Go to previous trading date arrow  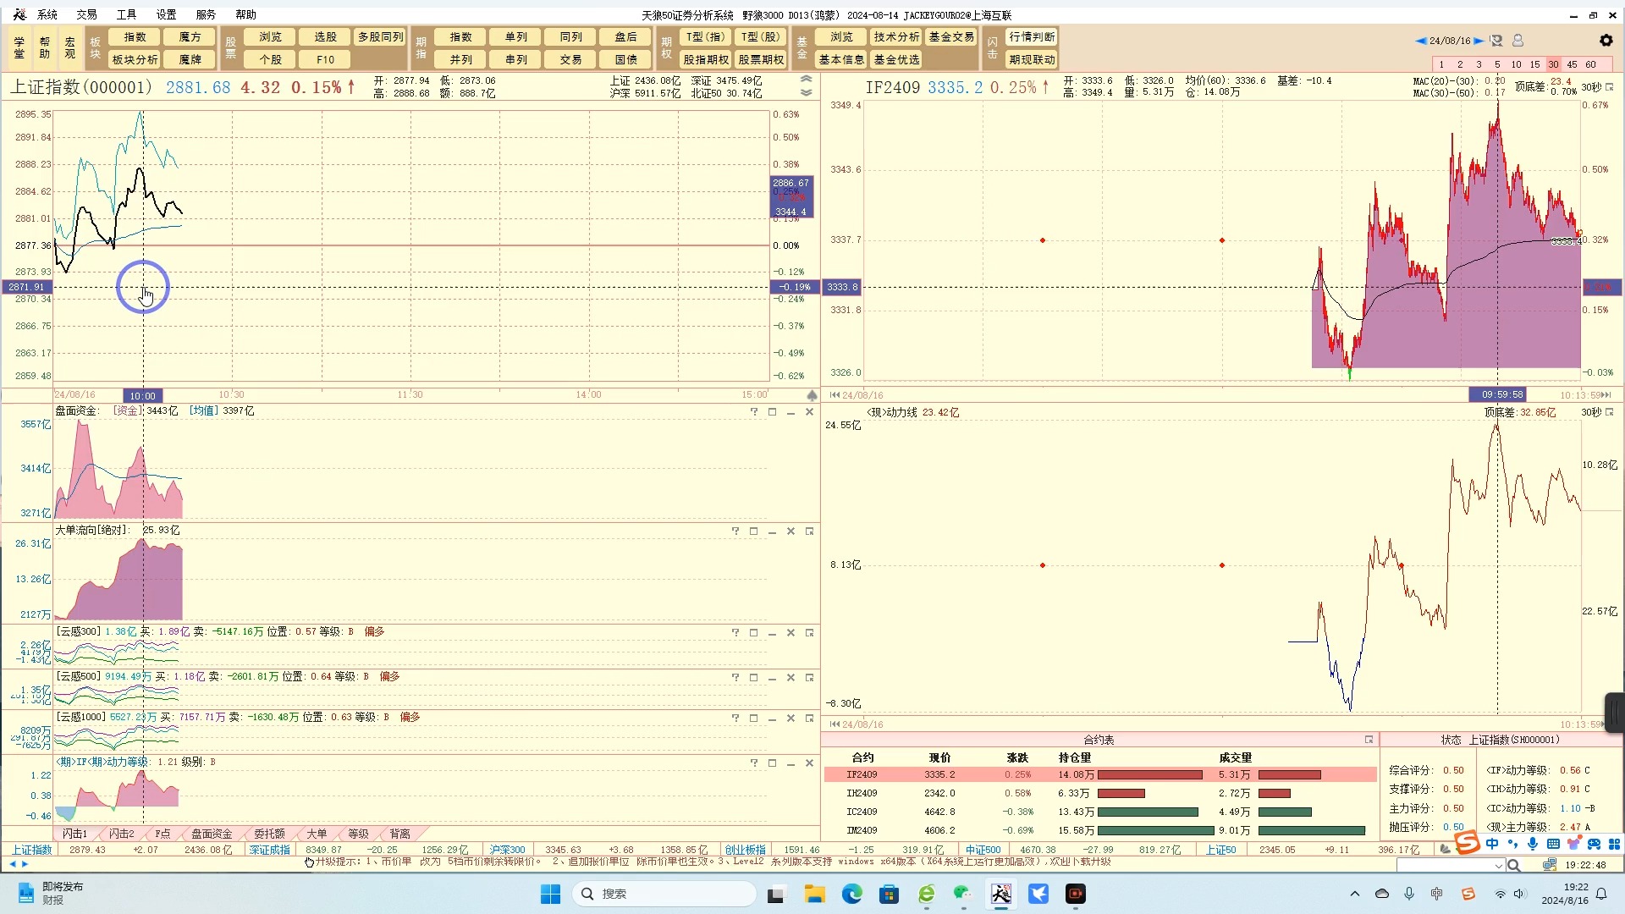click(x=1420, y=41)
